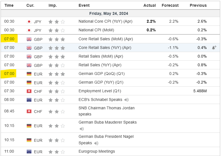Screen dimensions: 221x156
Task: Click UK flag icon in Core Retail Sales (MoM) row
Action: click(x=29, y=39)
